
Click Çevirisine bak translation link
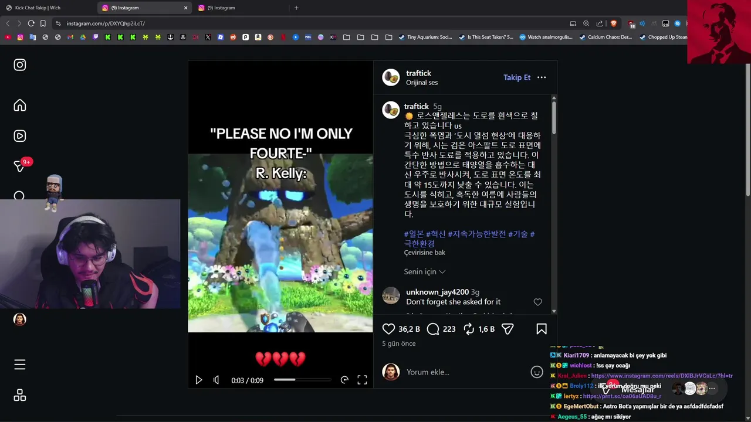pyautogui.click(x=424, y=253)
